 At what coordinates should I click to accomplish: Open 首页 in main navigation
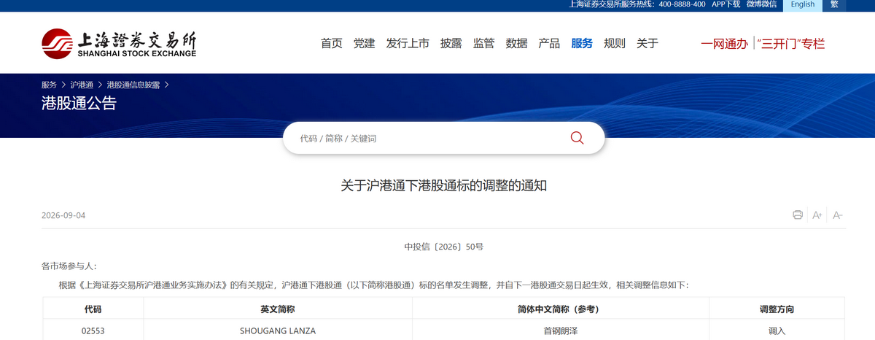pos(332,43)
